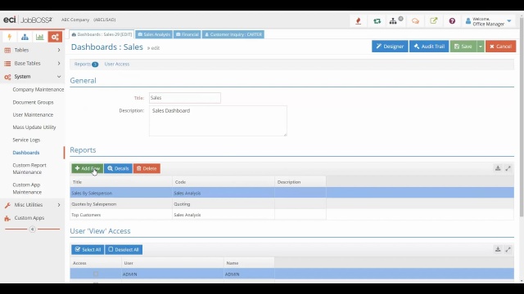Select the Quotes by Salesperson row

291,203
